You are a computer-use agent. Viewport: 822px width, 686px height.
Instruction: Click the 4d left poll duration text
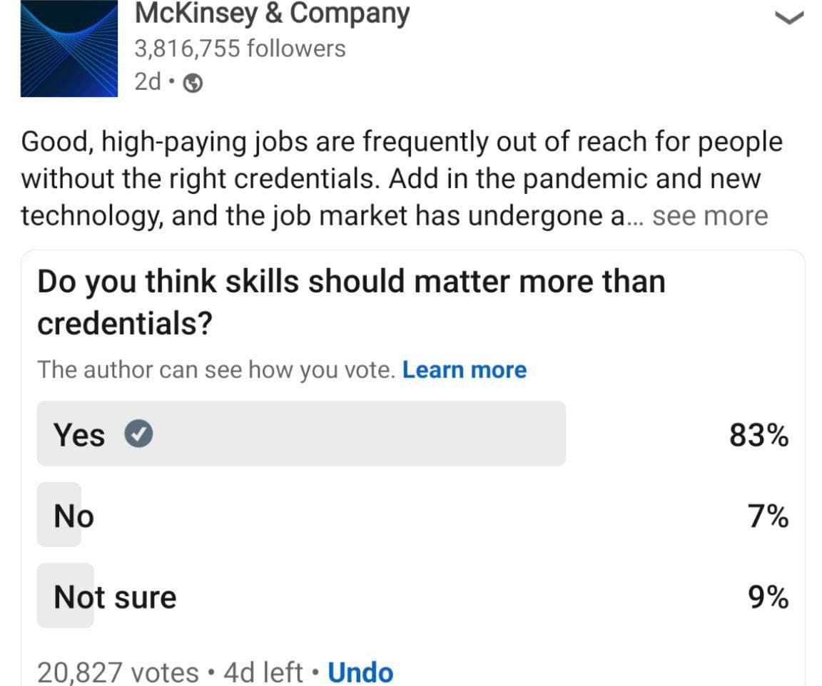(263, 672)
